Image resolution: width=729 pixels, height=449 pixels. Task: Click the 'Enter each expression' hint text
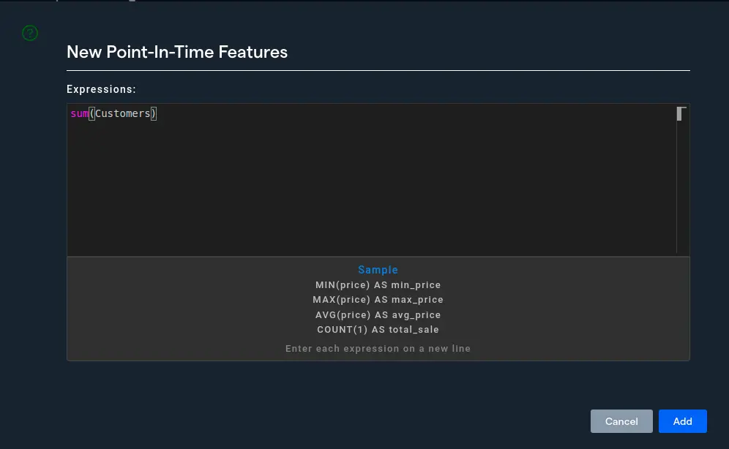[x=378, y=349]
